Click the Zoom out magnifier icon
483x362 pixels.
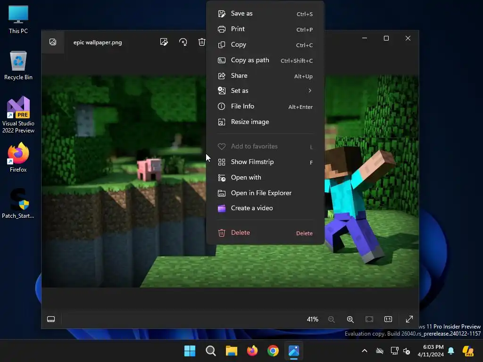[x=332, y=319]
